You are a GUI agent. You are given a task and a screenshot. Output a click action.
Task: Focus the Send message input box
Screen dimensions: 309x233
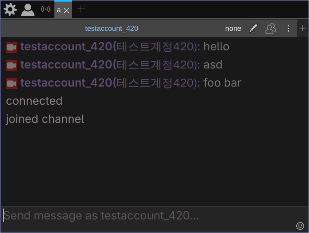(145, 216)
